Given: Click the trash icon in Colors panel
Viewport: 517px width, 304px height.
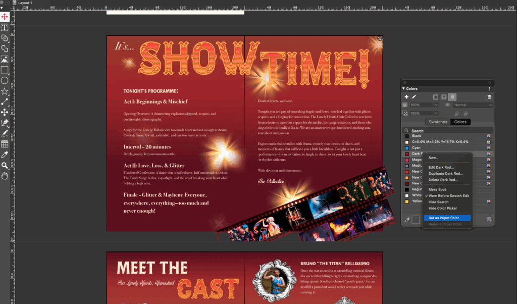Looking at the screenshot, I should point(489,96).
